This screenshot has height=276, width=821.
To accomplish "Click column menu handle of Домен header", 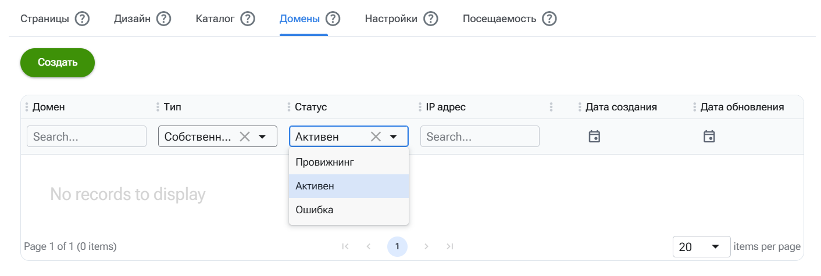I will point(27,107).
